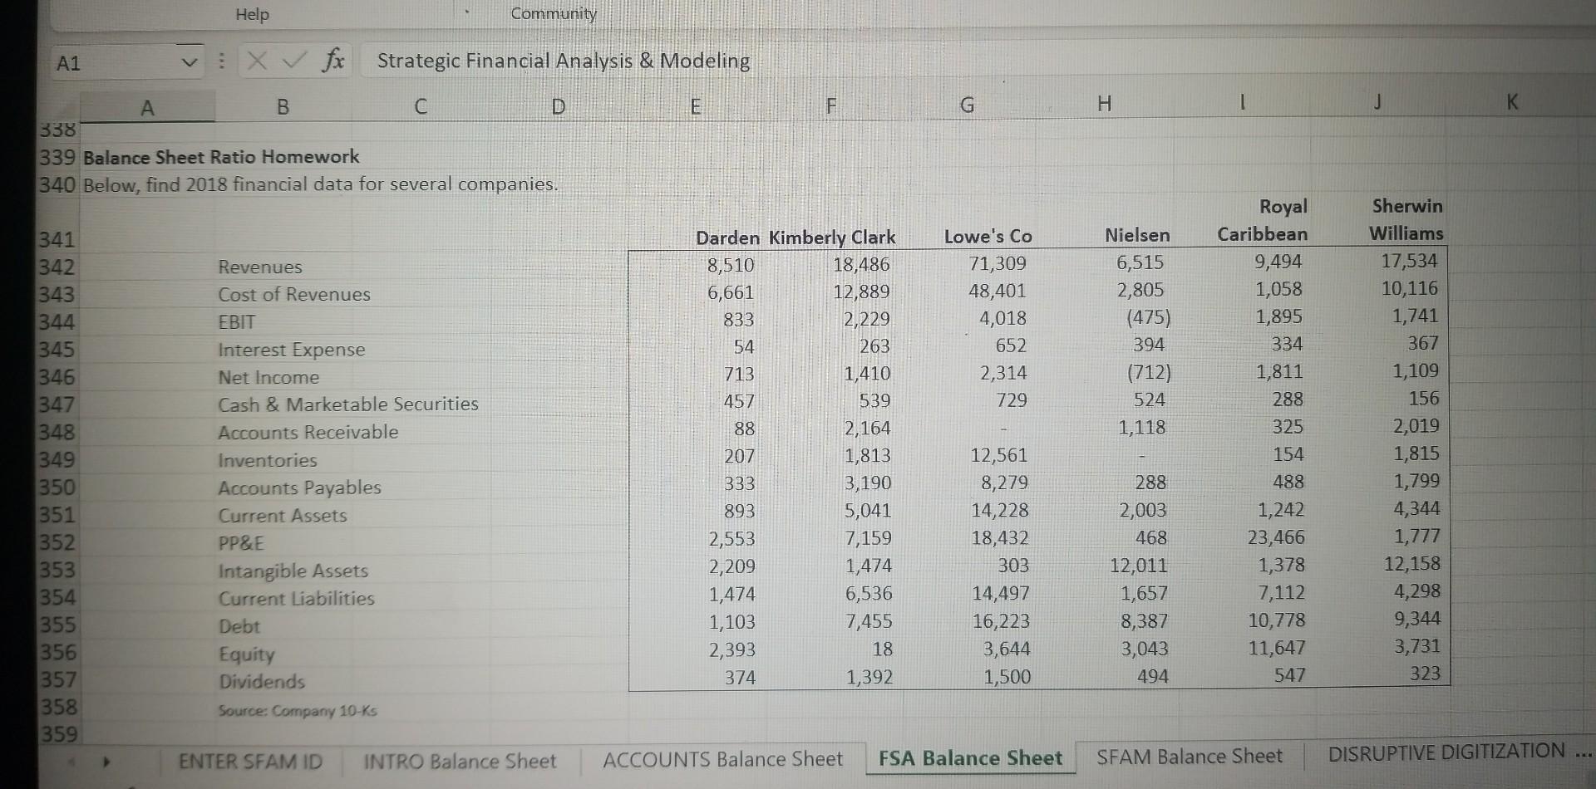The width and height of the screenshot is (1596, 789).
Task: Click the Accounts Receivable label
Action: click(308, 433)
